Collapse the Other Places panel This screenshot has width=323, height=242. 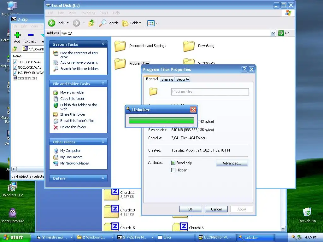pyautogui.click(x=103, y=142)
